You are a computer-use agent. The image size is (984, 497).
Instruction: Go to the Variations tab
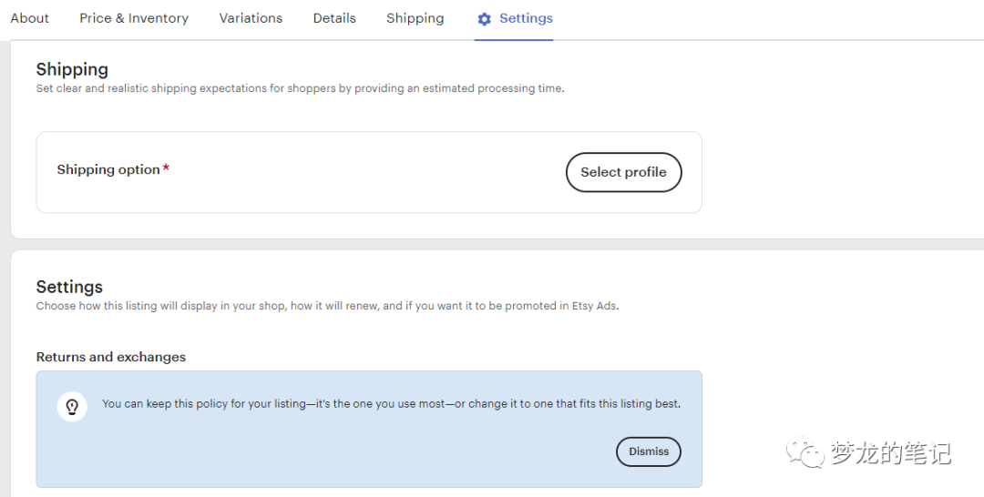tap(251, 18)
